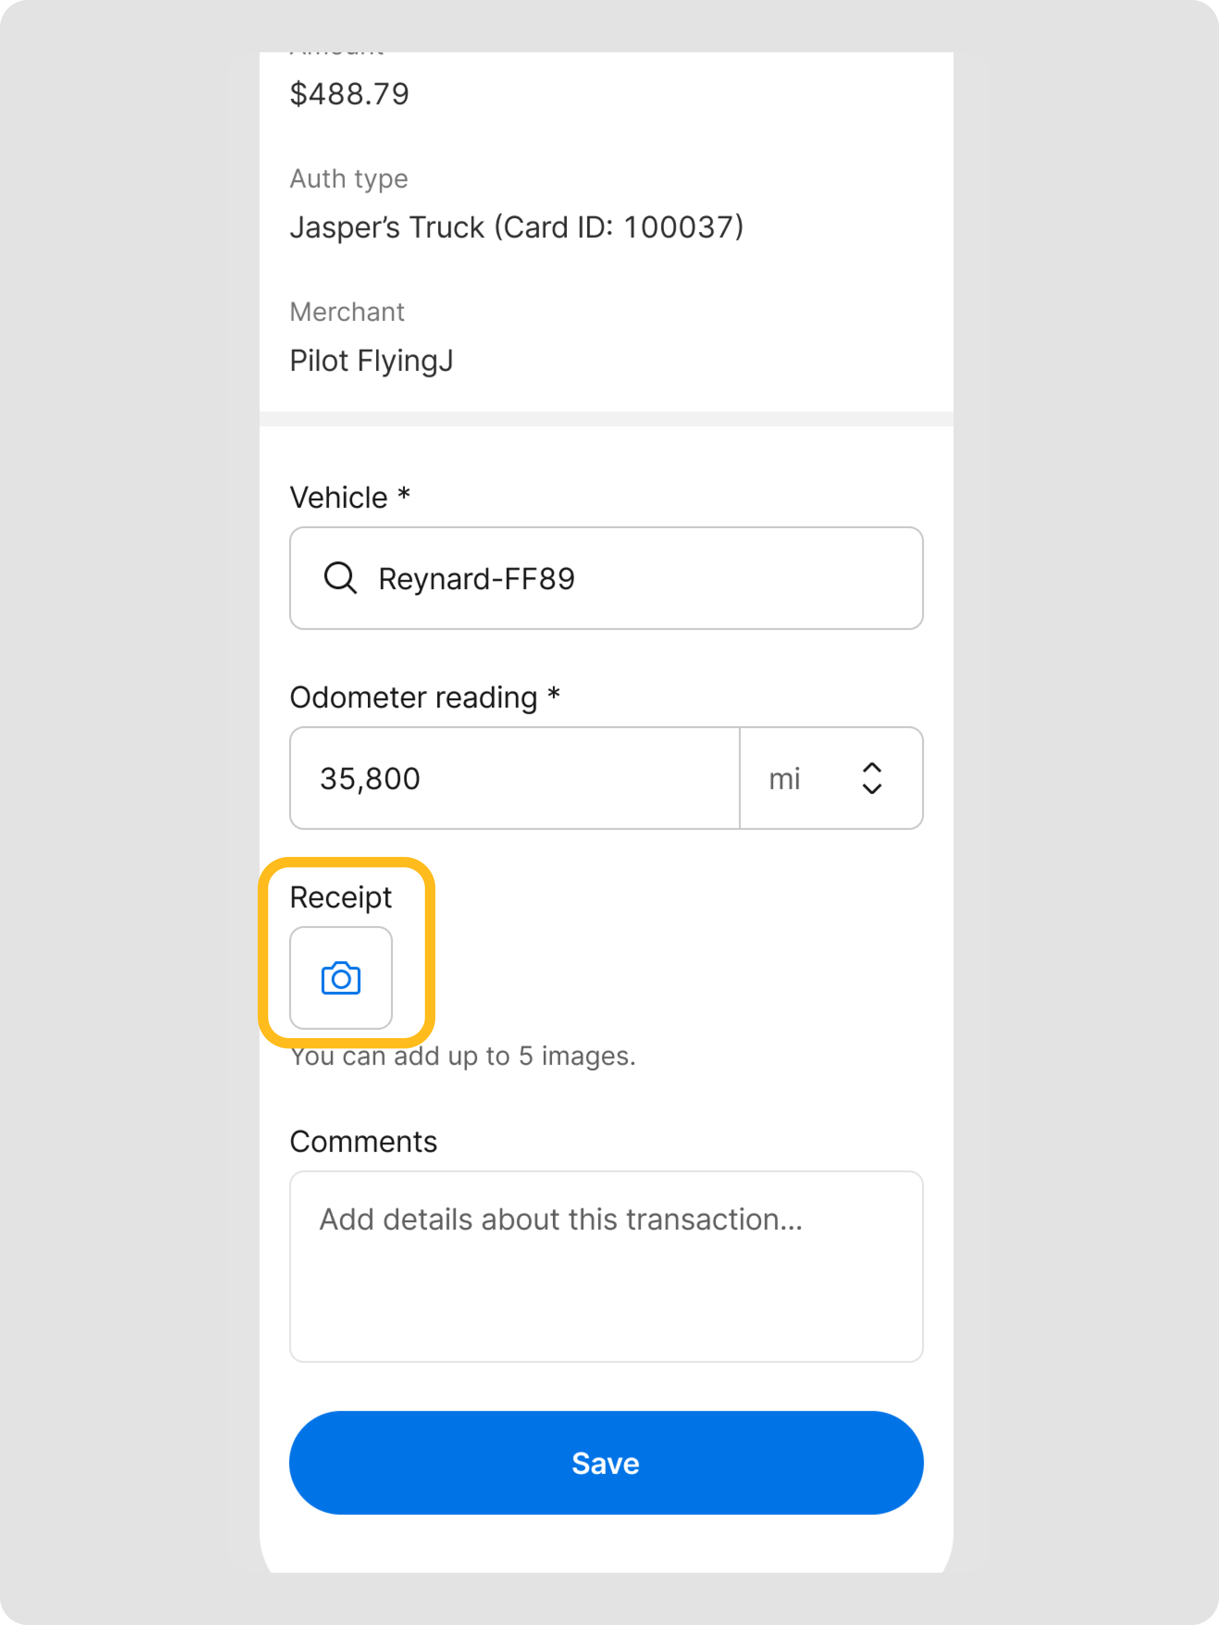The height and width of the screenshot is (1625, 1219).
Task: Select the $488.79 amount value
Action: pyautogui.click(x=350, y=94)
